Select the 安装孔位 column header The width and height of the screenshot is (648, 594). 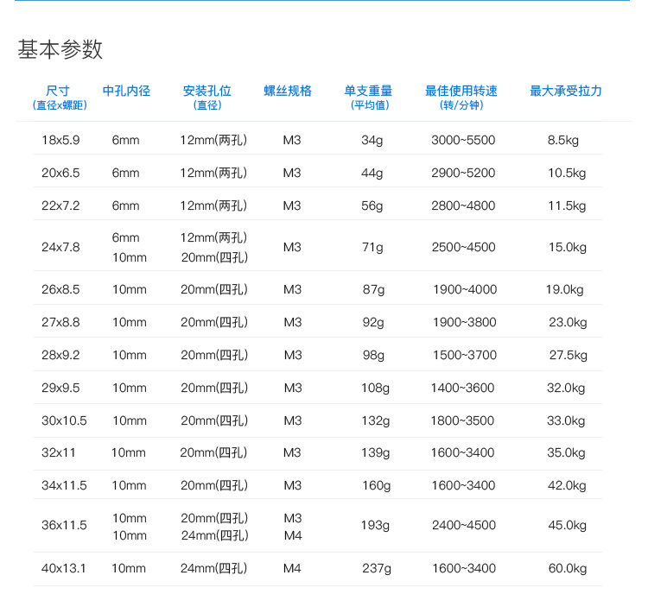[207, 91]
